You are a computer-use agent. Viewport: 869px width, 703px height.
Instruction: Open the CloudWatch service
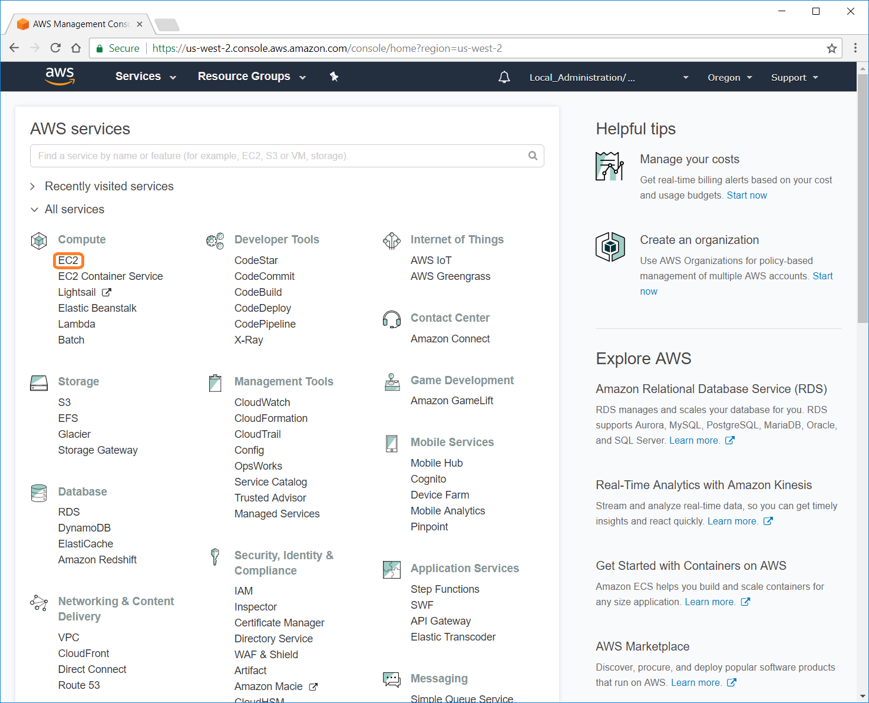[262, 402]
